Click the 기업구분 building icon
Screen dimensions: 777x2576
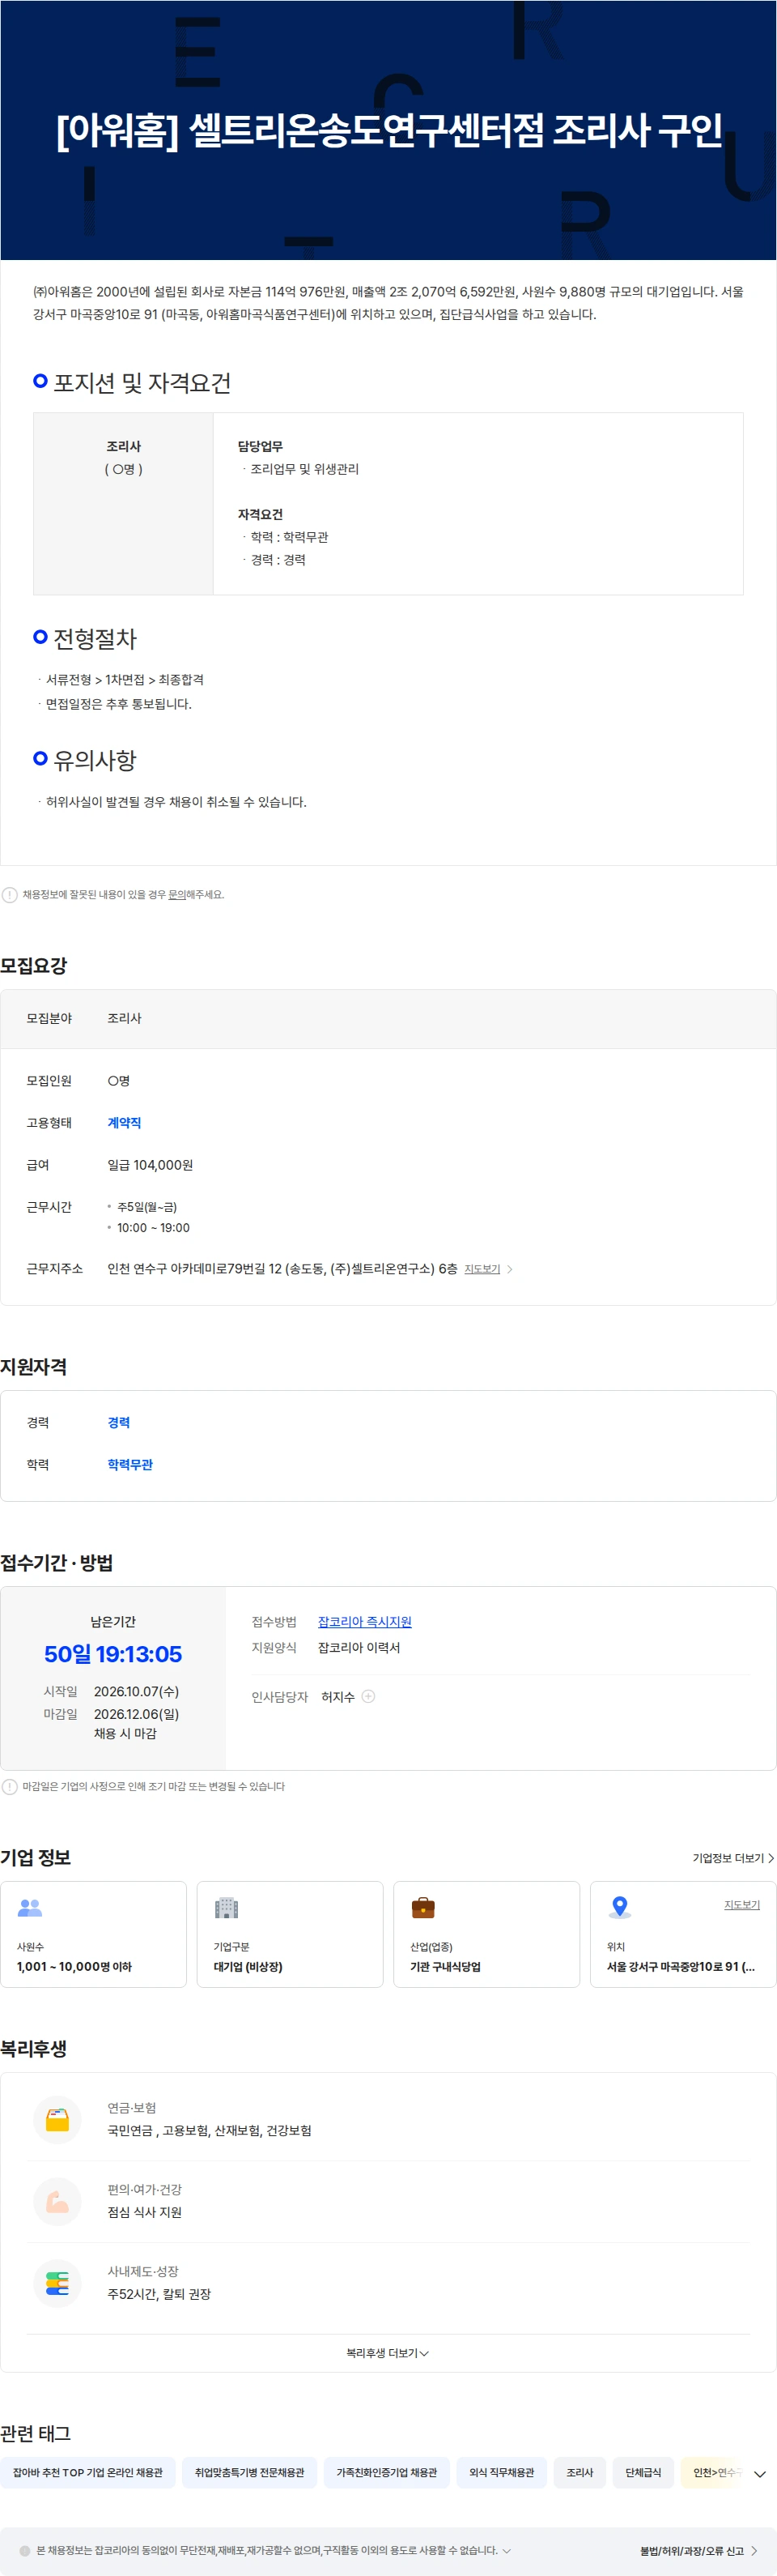coord(227,1908)
